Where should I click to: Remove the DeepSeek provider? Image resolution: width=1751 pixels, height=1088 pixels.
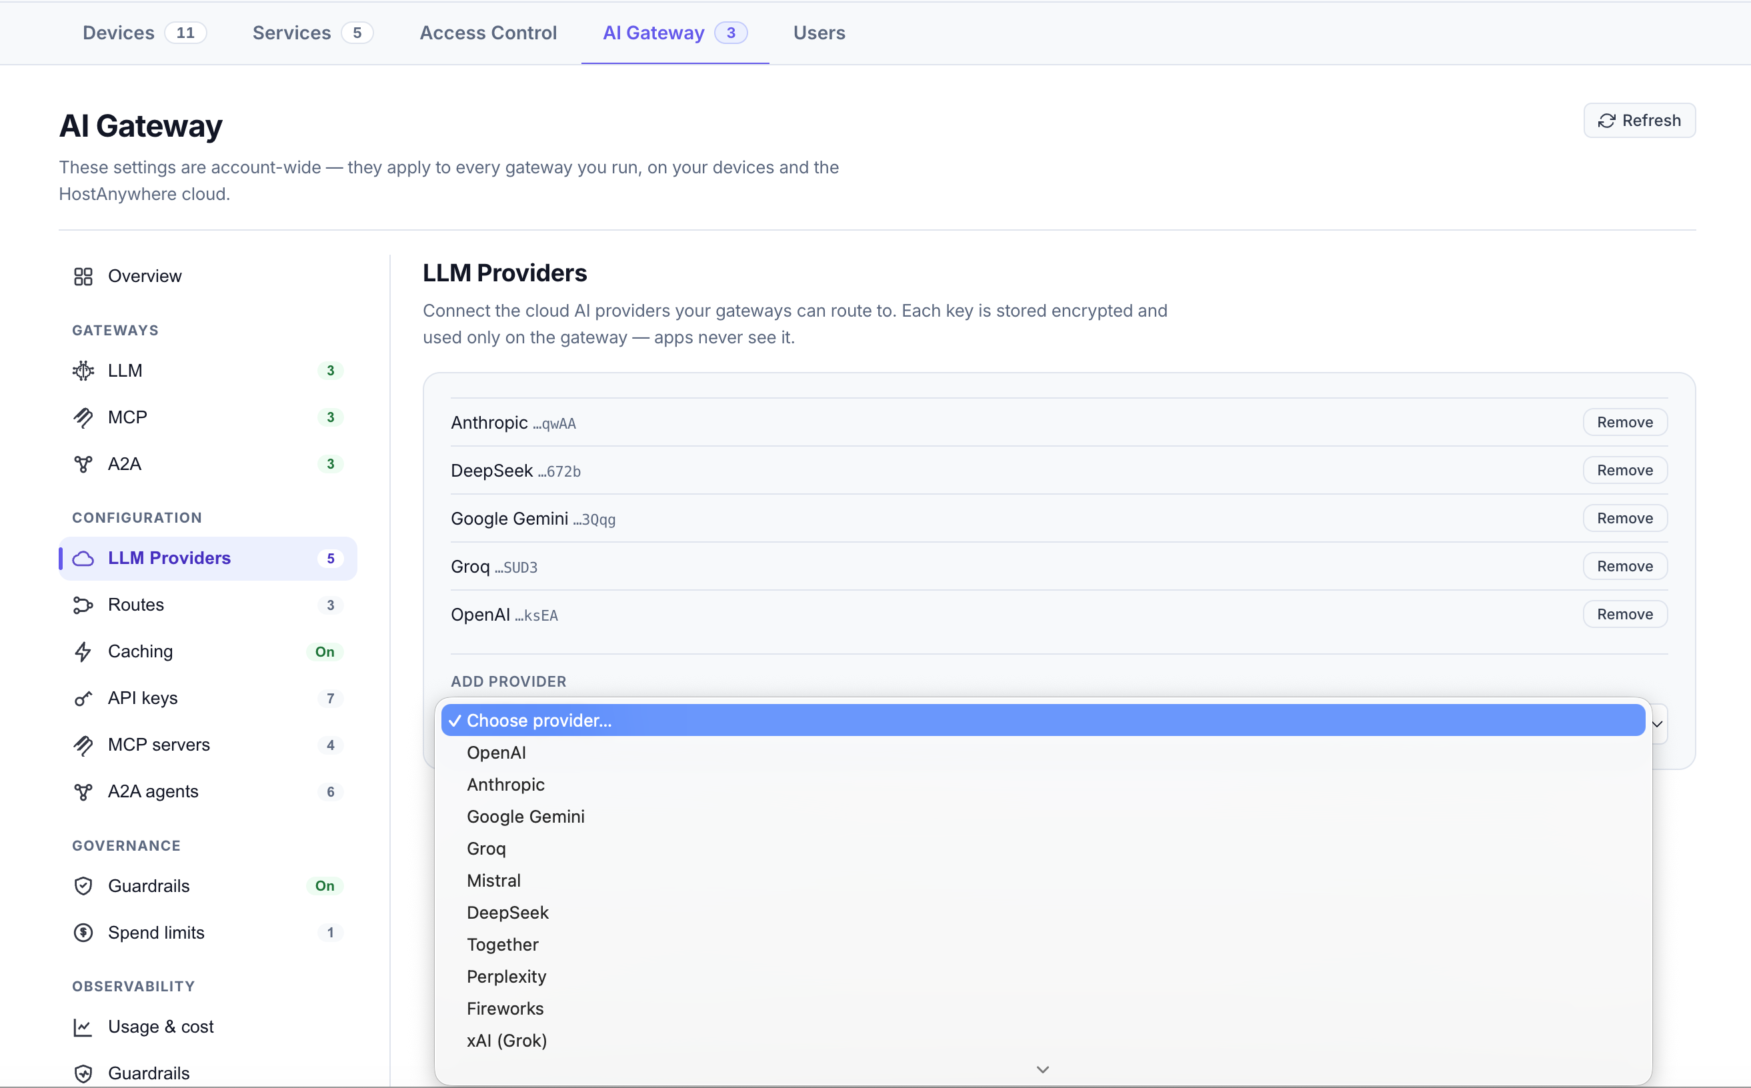(x=1624, y=471)
